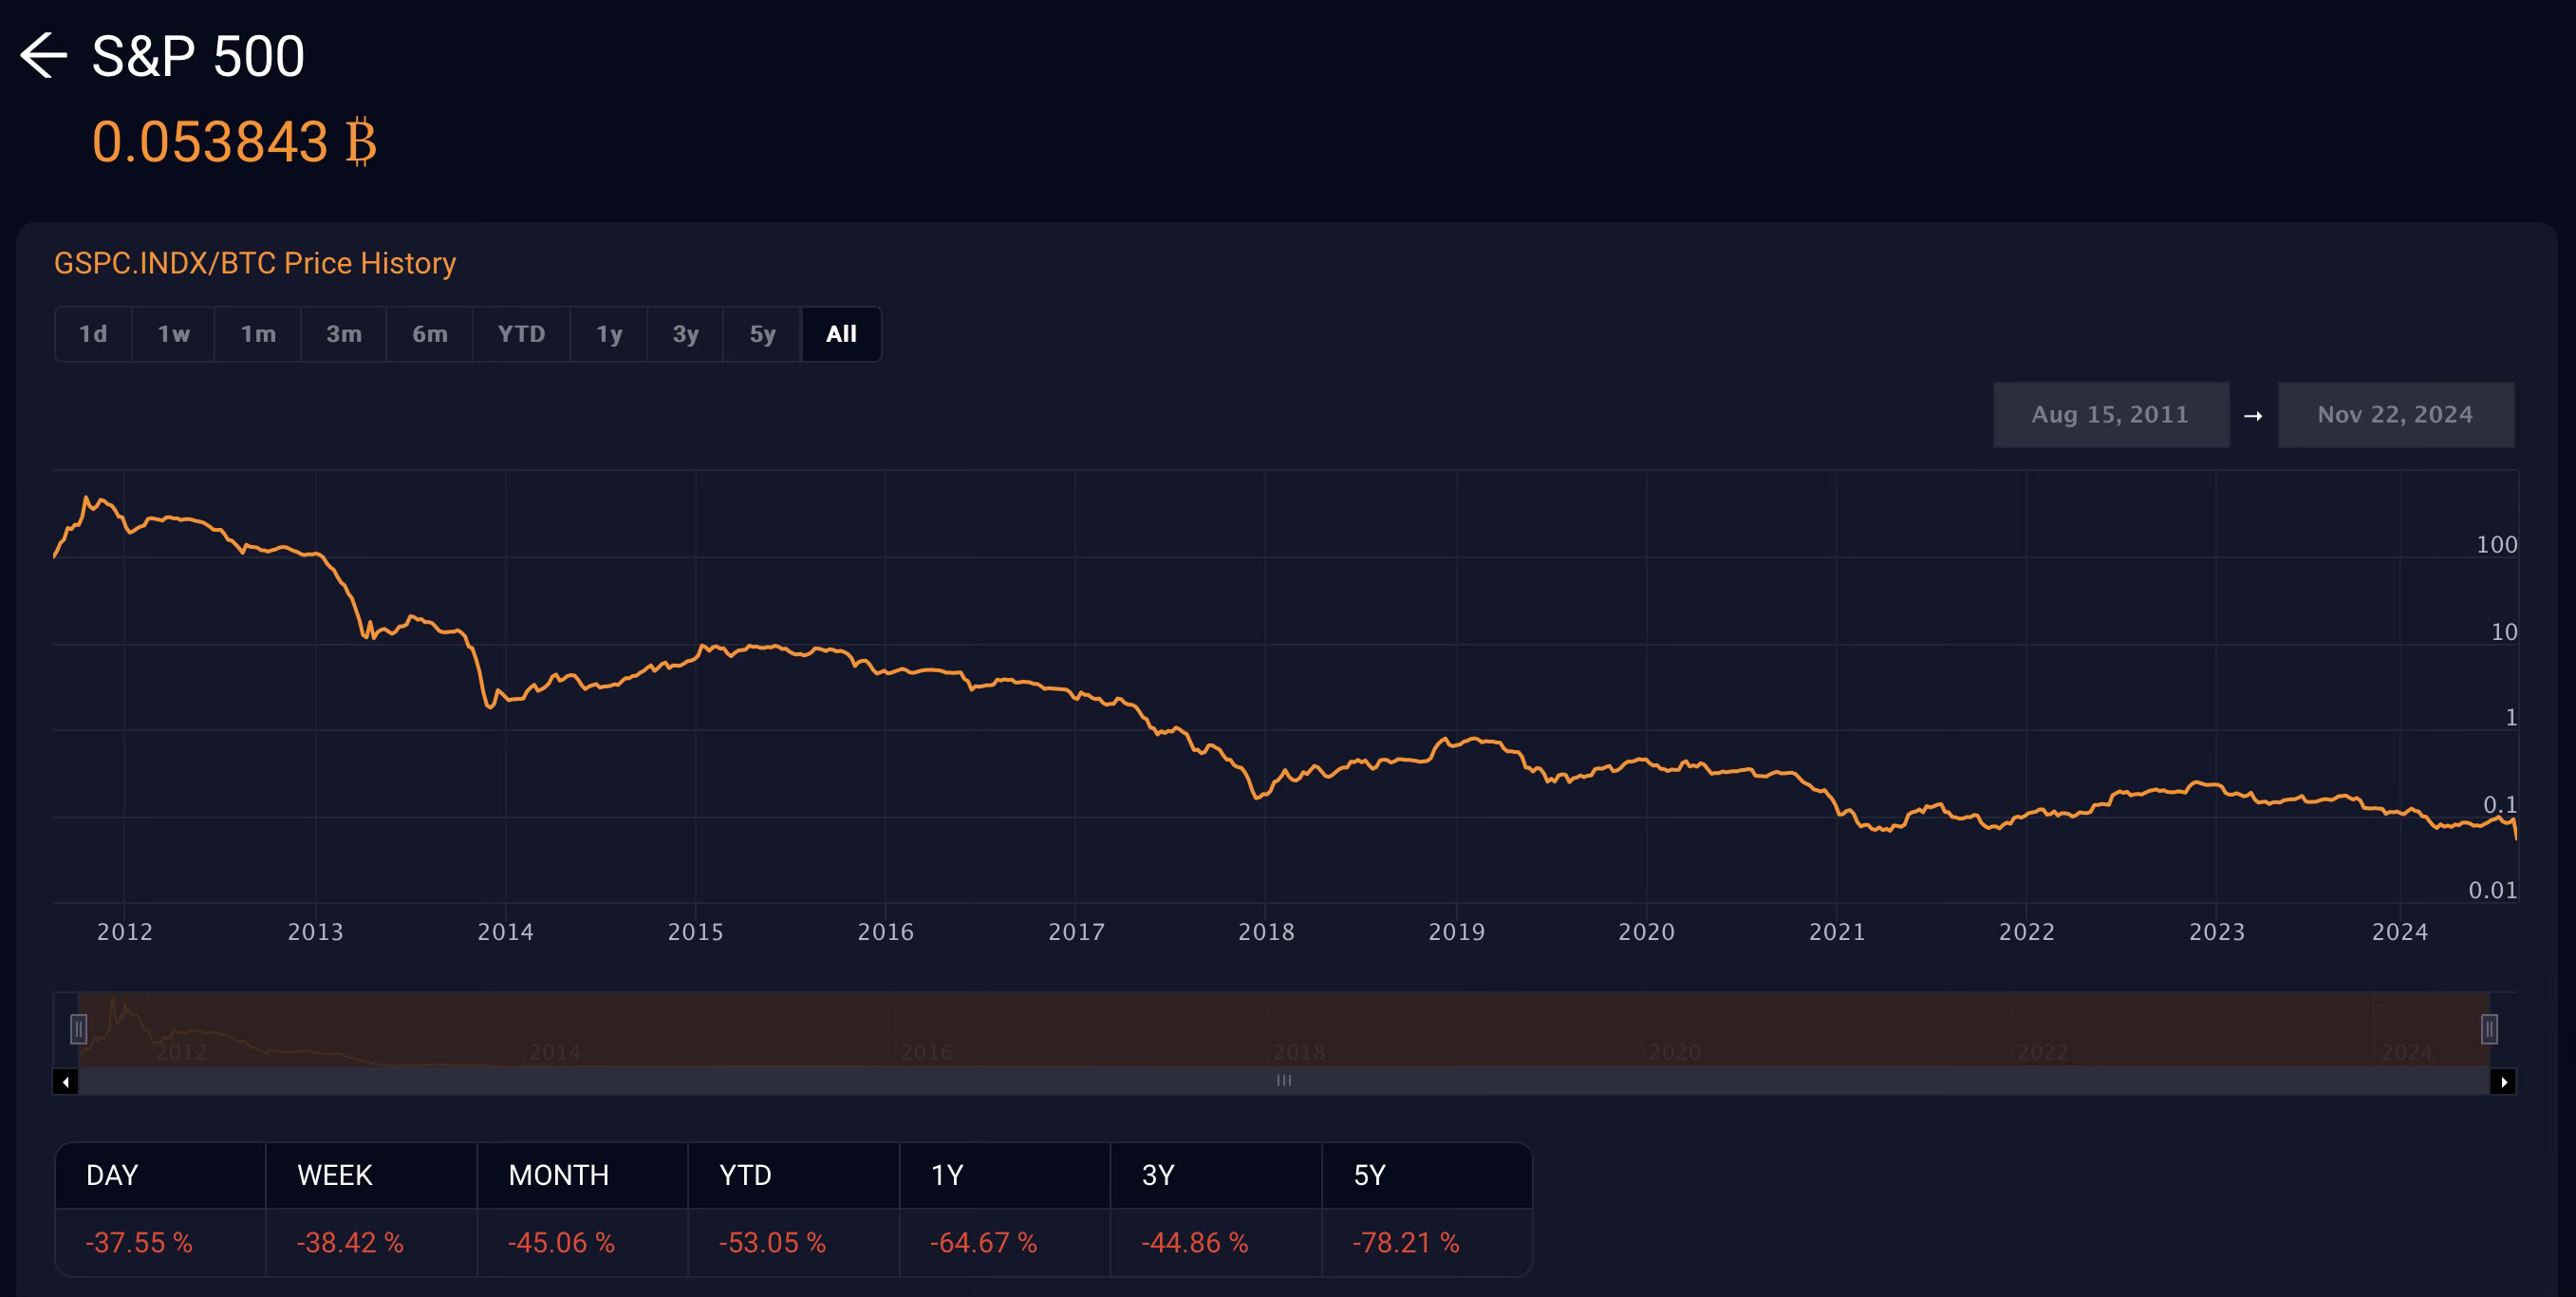
Task: Show the 1y price history
Action: [609, 334]
